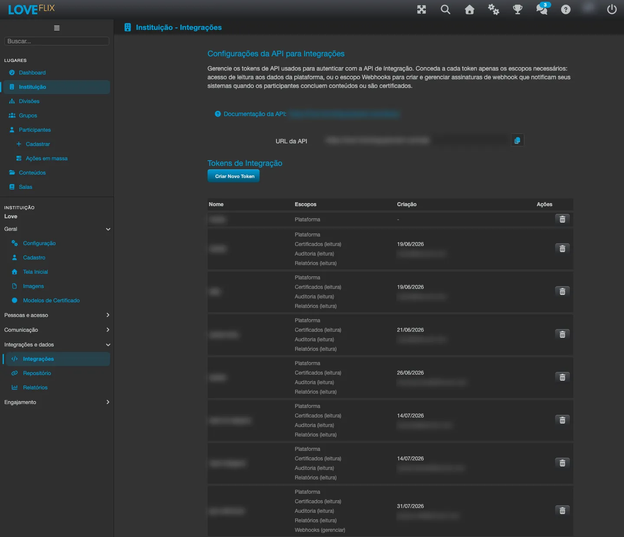Open Instituição in the sidebar
Screen dimensions: 624x537
(x=57, y=87)
